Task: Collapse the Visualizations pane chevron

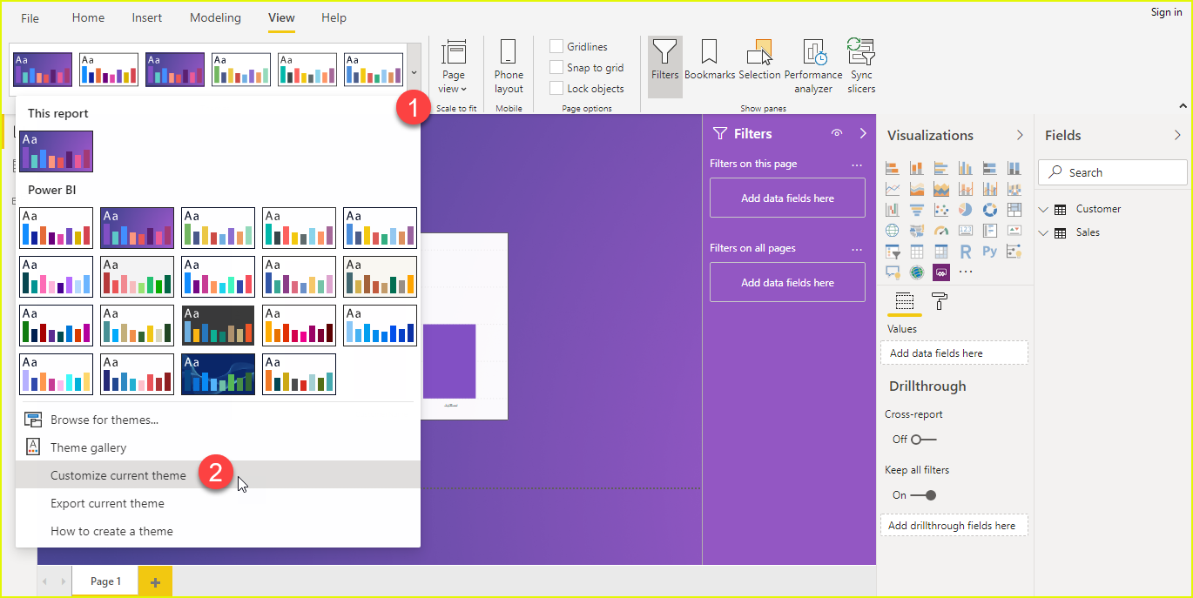Action: pos(1020,135)
